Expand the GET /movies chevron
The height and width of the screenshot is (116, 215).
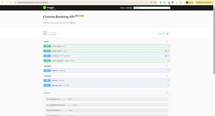[x=168, y=80]
